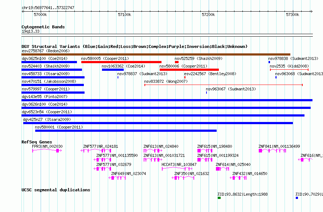Image resolution: width=323 pixels, height=212 pixels.
Task: Select the ZNF432 gene model glyph
Action: pos(238,178)
